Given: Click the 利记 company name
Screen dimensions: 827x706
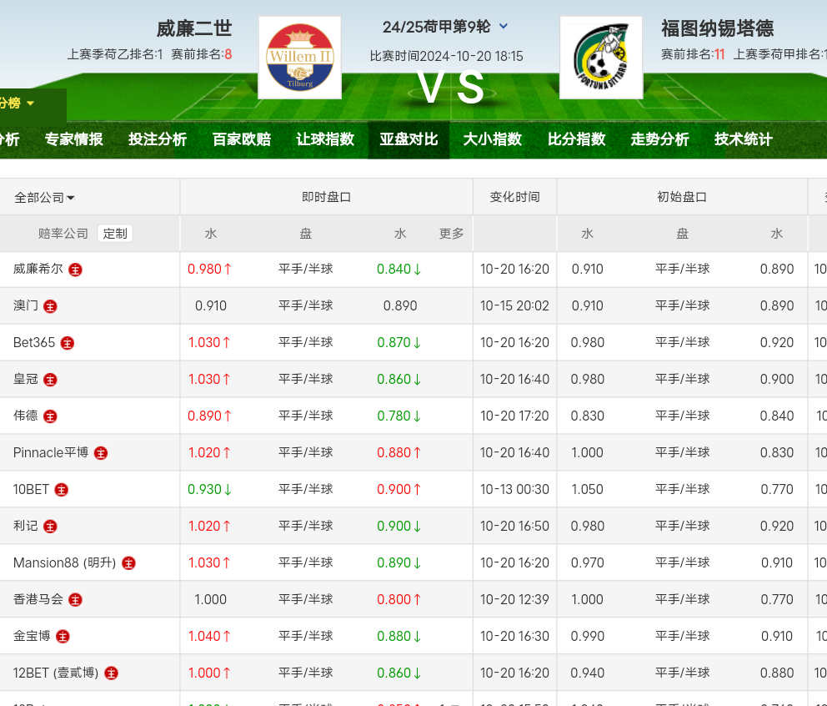Looking at the screenshot, I should pos(25,526).
